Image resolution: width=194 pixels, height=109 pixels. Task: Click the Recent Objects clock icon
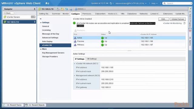(26, 105)
